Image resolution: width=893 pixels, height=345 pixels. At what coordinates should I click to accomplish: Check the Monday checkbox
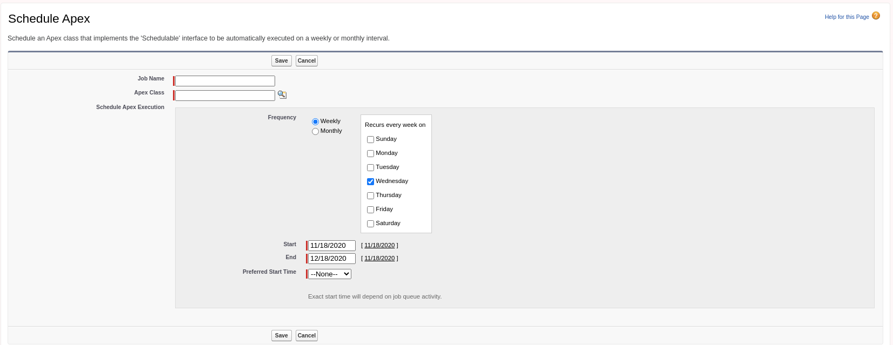pos(370,153)
